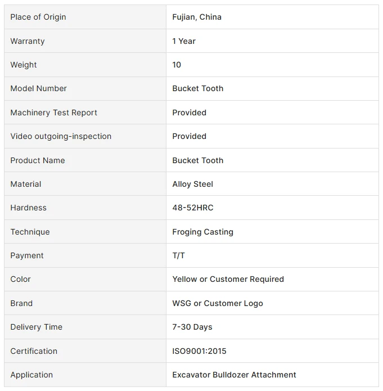Click the Machinery Test Report label
Viewport: 383px width, 391px height.
click(53, 113)
